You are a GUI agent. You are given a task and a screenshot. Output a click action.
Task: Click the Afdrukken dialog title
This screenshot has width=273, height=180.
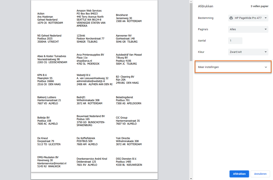point(206,6)
